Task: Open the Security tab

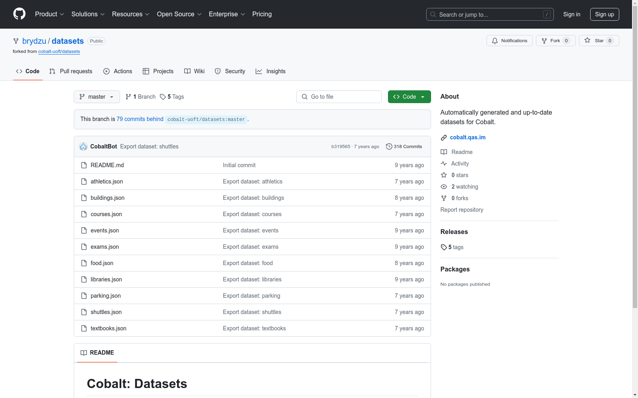Action: (230, 71)
